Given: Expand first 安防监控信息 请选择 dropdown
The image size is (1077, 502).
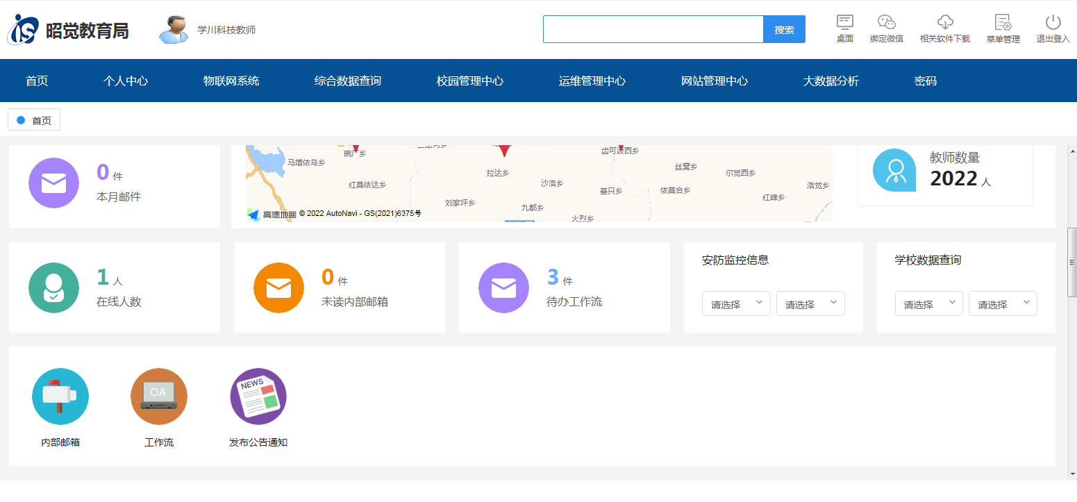Looking at the screenshot, I should coord(736,304).
